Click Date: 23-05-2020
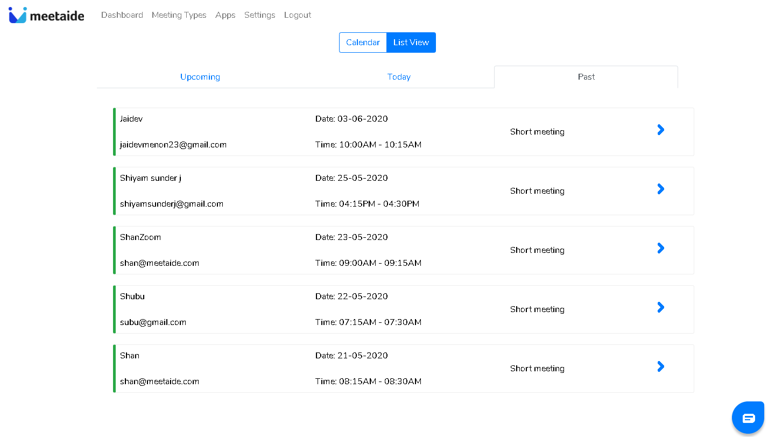The image size is (775, 445). [351, 237]
